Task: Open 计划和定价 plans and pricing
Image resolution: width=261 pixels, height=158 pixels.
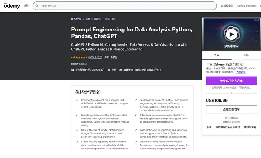Action: point(227,6)
